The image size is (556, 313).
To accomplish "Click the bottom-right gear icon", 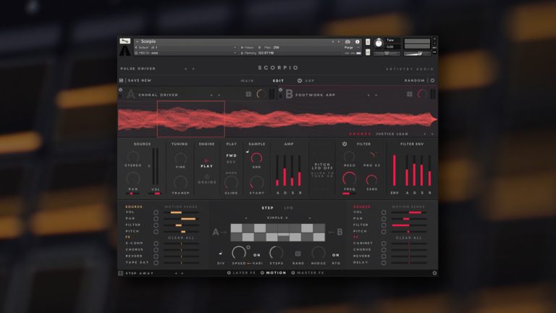I will (x=434, y=273).
